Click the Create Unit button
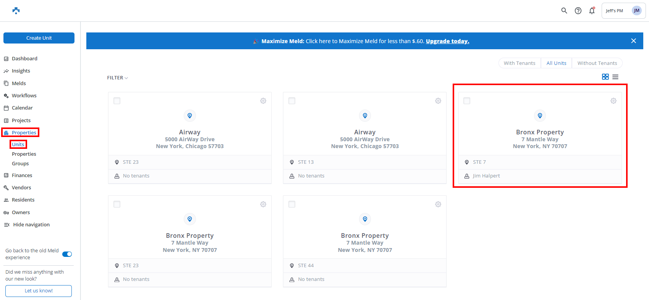 [x=39, y=38]
